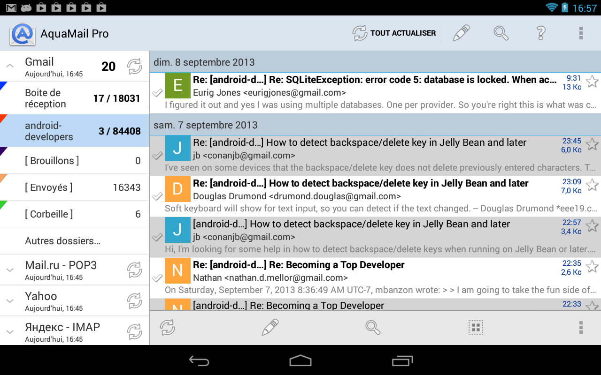Select android-developers folder
The image size is (601, 375).
(x=75, y=131)
